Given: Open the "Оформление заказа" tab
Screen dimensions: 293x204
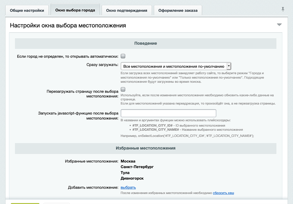Looking at the screenshot, I should tap(178, 10).
